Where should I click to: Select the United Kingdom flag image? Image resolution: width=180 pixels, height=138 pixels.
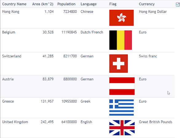click(x=122, y=128)
